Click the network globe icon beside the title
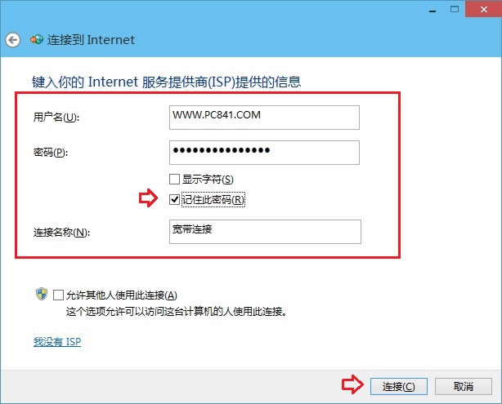 [x=35, y=39]
